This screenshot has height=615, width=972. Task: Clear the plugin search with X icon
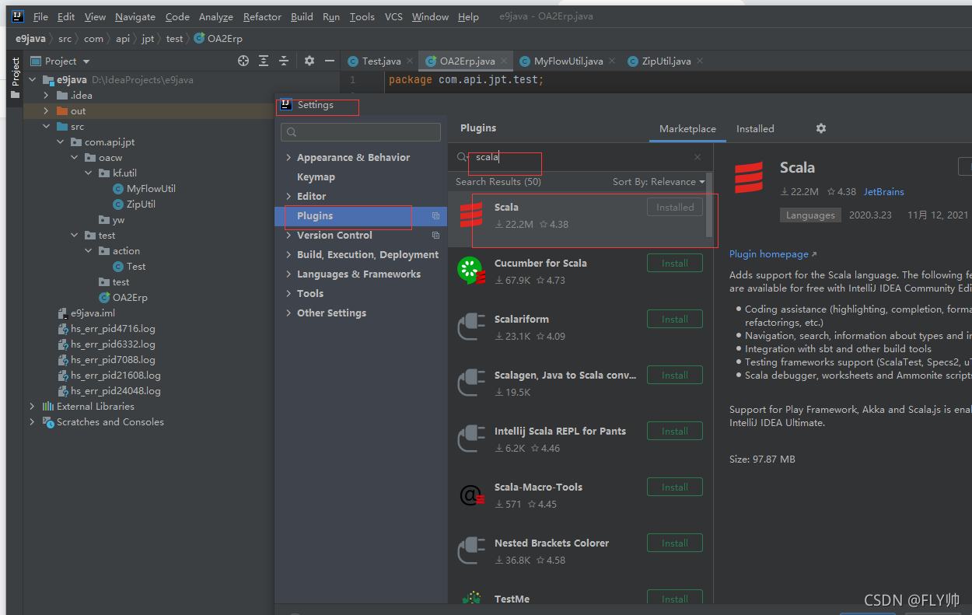click(x=698, y=157)
